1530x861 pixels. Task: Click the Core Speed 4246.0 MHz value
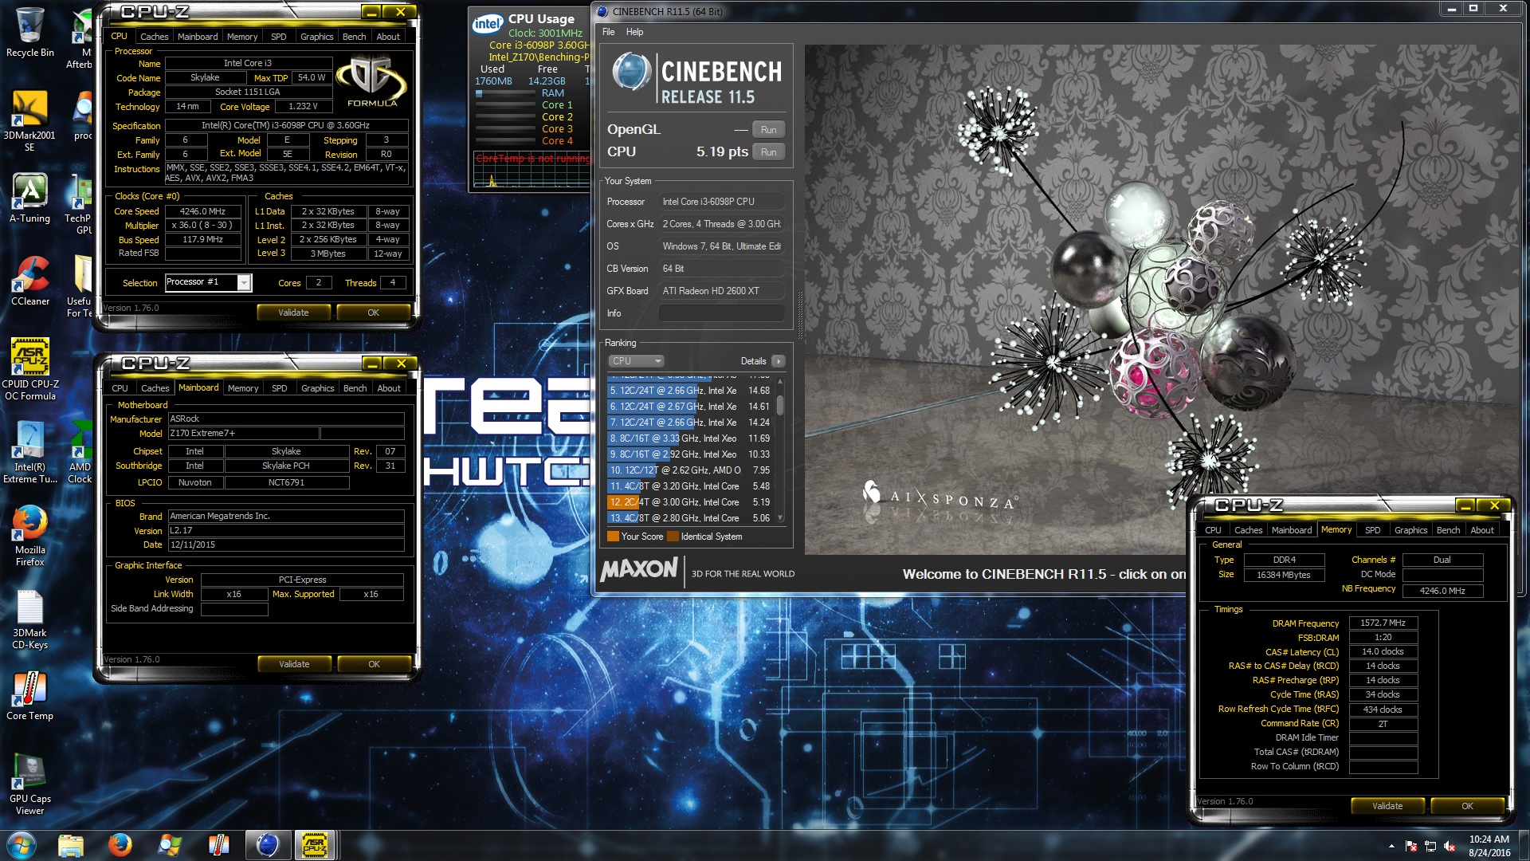(202, 211)
